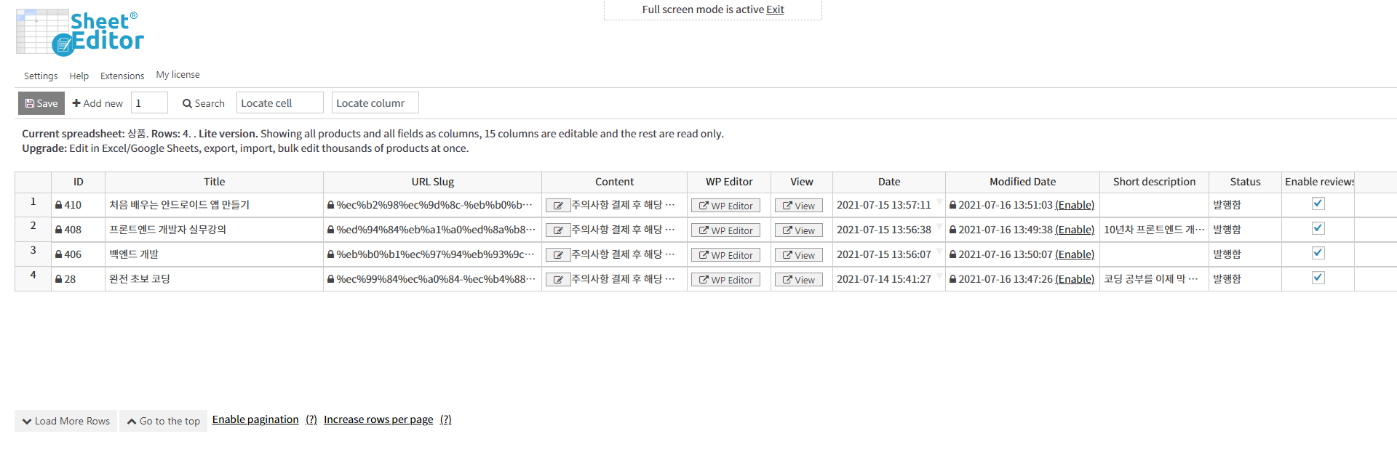Open content editor for row 406

click(x=558, y=255)
